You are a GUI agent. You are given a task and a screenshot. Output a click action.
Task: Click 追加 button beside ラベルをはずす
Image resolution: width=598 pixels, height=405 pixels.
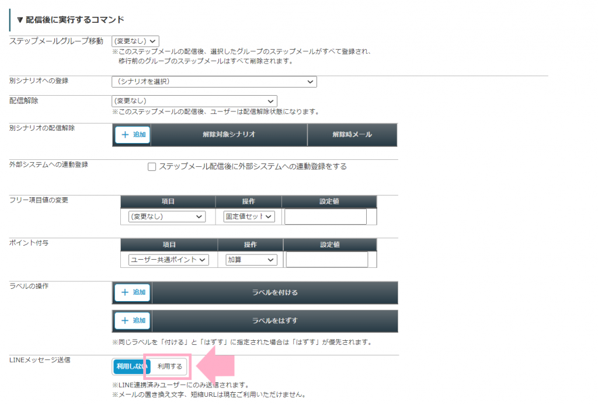tap(133, 320)
